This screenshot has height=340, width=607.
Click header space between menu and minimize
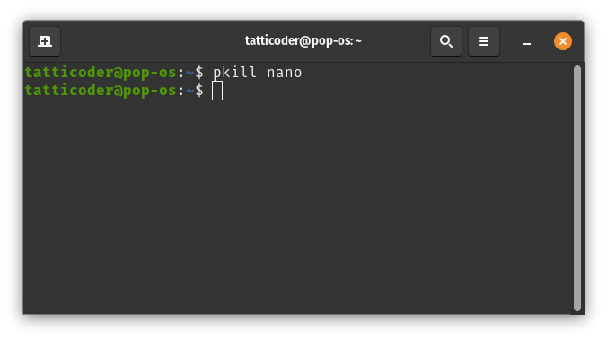[508, 41]
